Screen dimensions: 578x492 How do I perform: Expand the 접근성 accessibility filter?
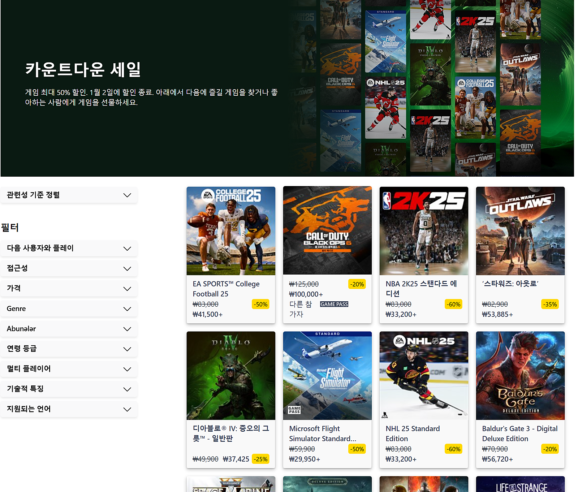[x=69, y=268]
